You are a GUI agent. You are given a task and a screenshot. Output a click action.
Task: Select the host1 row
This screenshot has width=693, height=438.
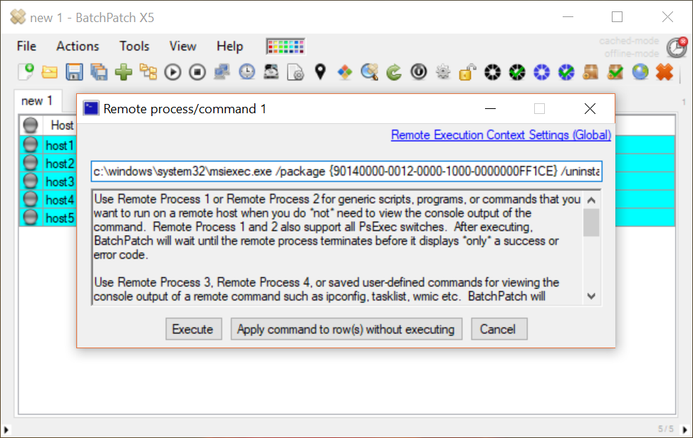(60, 145)
